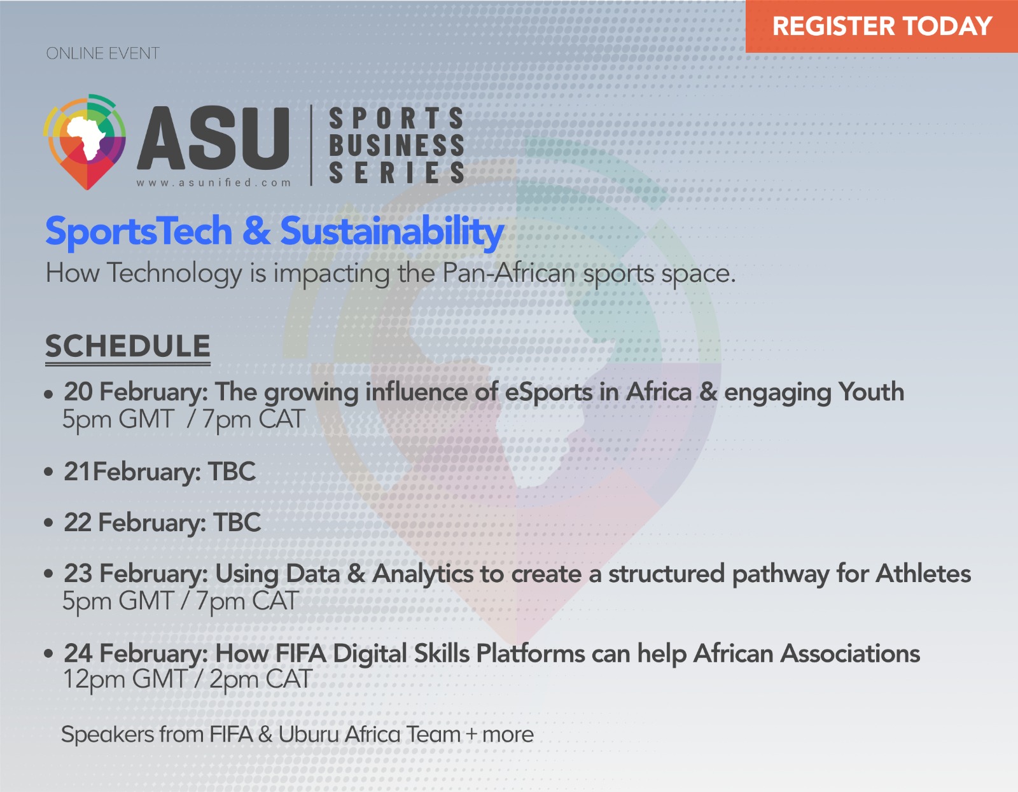The height and width of the screenshot is (792, 1018).
Task: Click the ONLINE EVENT label
Action: pos(102,53)
